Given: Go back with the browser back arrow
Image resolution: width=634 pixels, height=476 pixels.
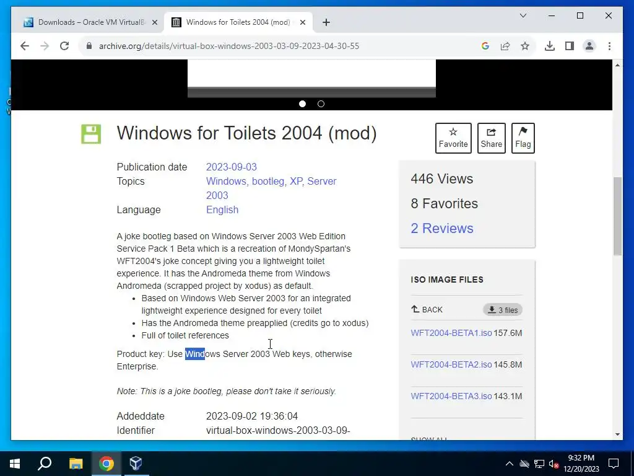Looking at the screenshot, I should pyautogui.click(x=25, y=46).
